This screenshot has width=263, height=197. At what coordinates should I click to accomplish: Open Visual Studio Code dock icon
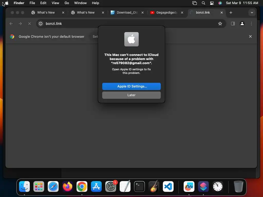[168, 186]
